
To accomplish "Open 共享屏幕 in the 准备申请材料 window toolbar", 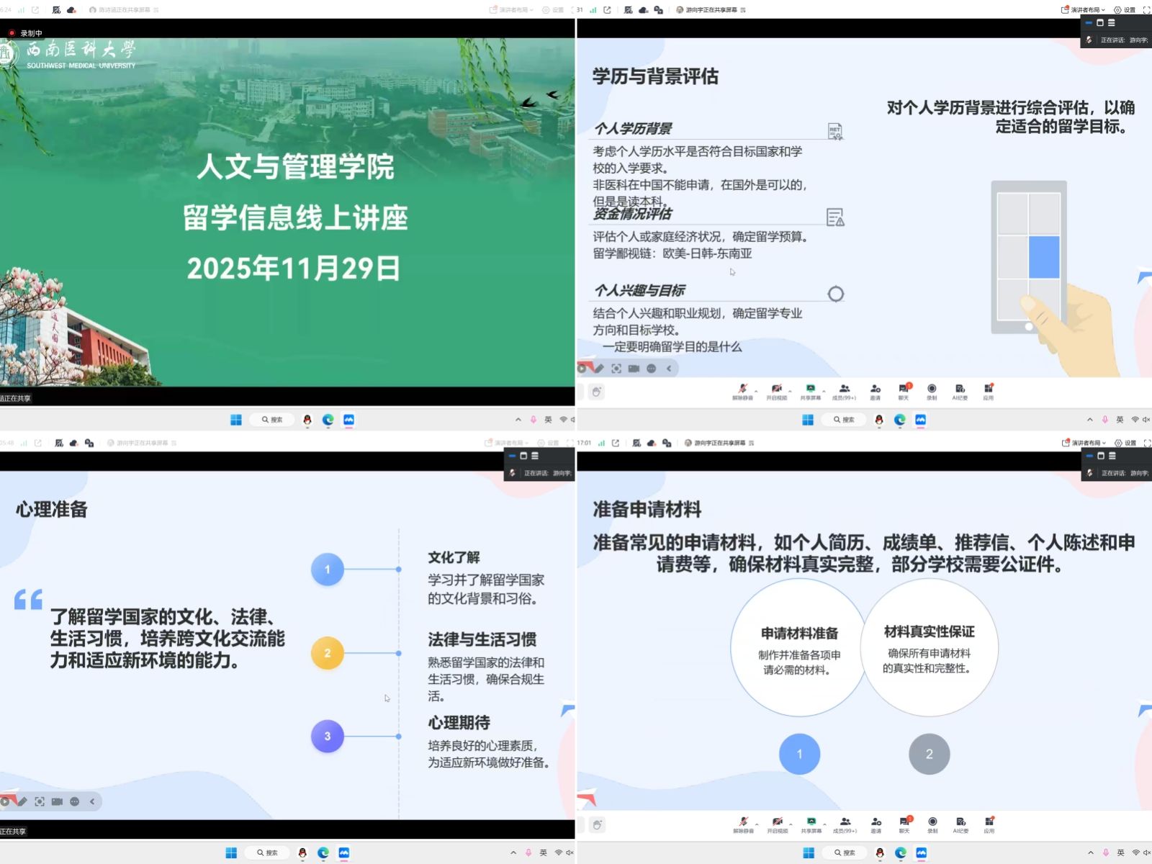I will pyautogui.click(x=811, y=822).
